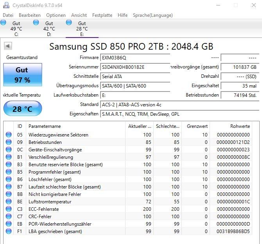The height and width of the screenshot is (244, 262).
Task: Close the CrystalDiskInfo window
Action: 254,5
